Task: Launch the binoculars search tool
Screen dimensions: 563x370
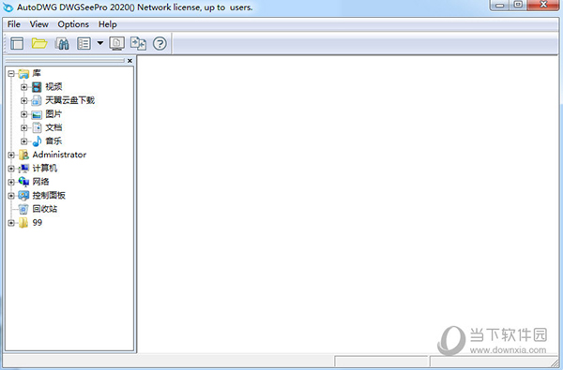Action: coord(62,44)
